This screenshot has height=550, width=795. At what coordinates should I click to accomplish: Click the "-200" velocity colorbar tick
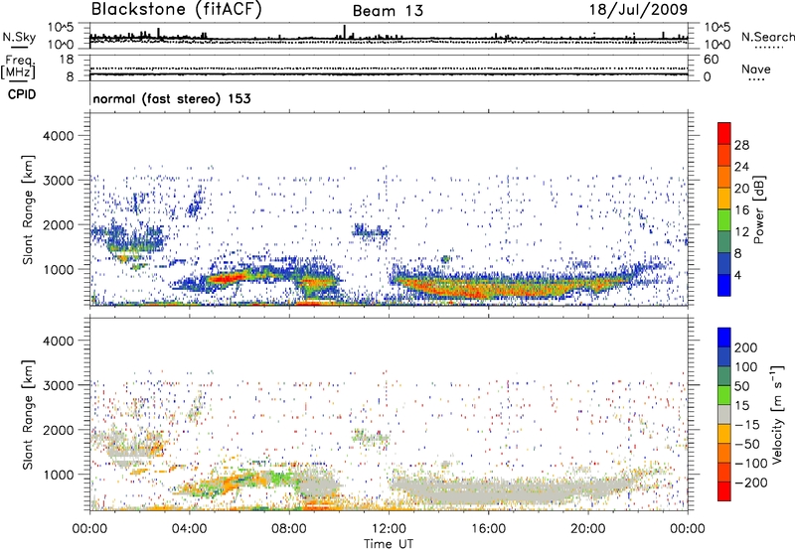(x=750, y=482)
